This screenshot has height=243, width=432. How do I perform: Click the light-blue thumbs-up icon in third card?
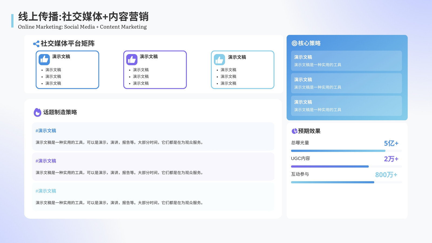pyautogui.click(x=219, y=59)
